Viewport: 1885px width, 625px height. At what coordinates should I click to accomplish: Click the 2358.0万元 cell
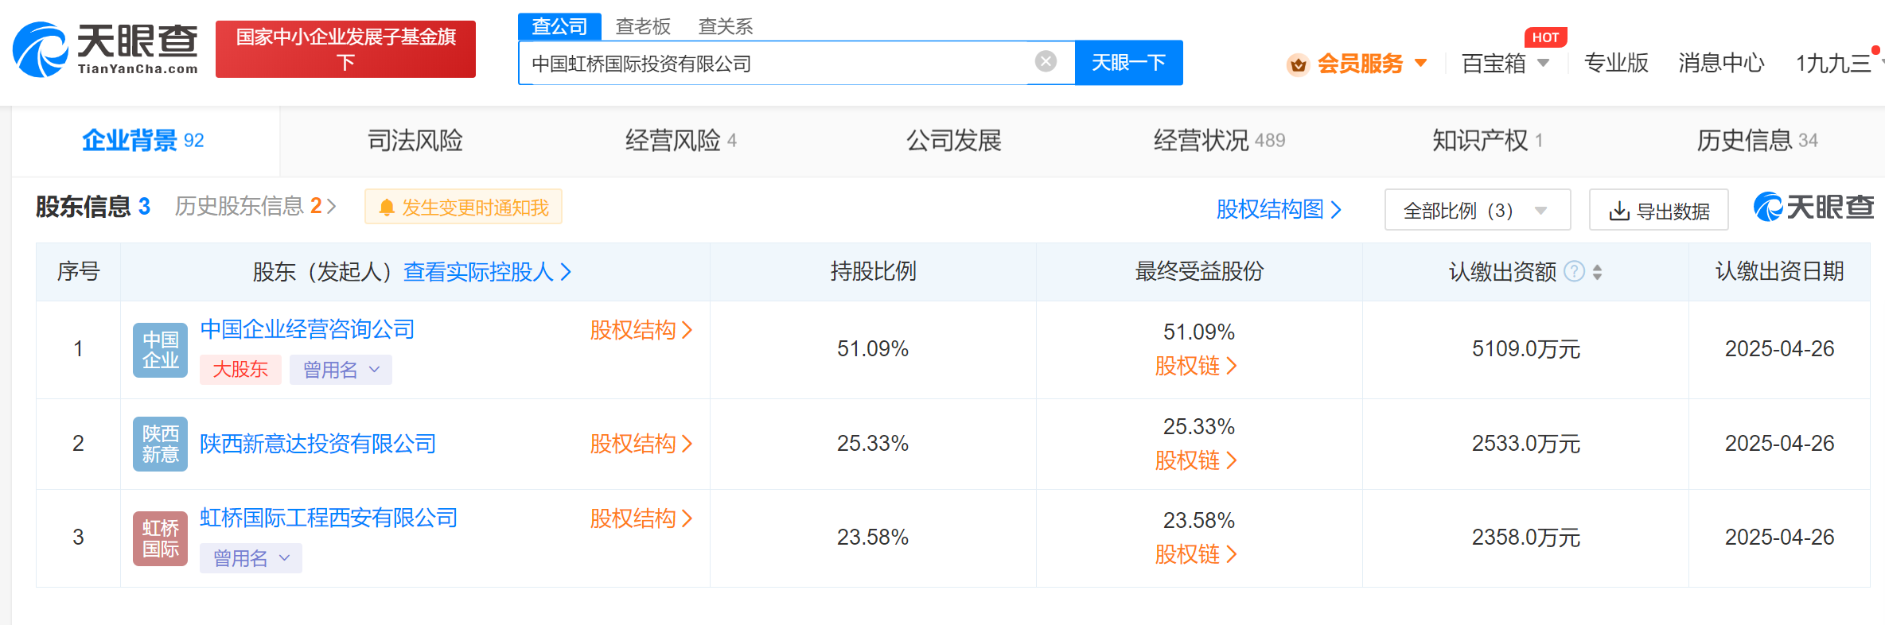(x=1525, y=538)
